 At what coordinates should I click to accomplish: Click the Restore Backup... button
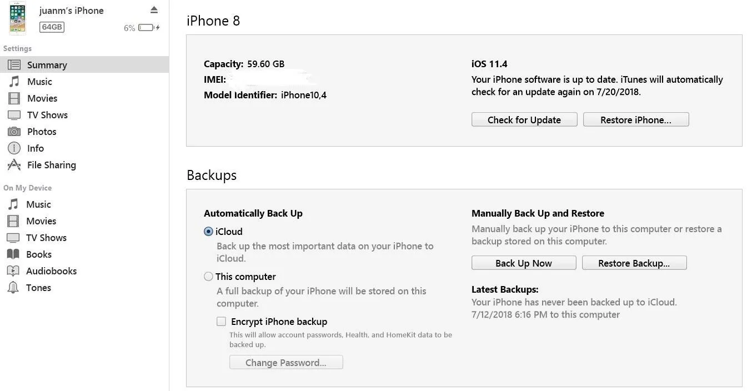(634, 263)
